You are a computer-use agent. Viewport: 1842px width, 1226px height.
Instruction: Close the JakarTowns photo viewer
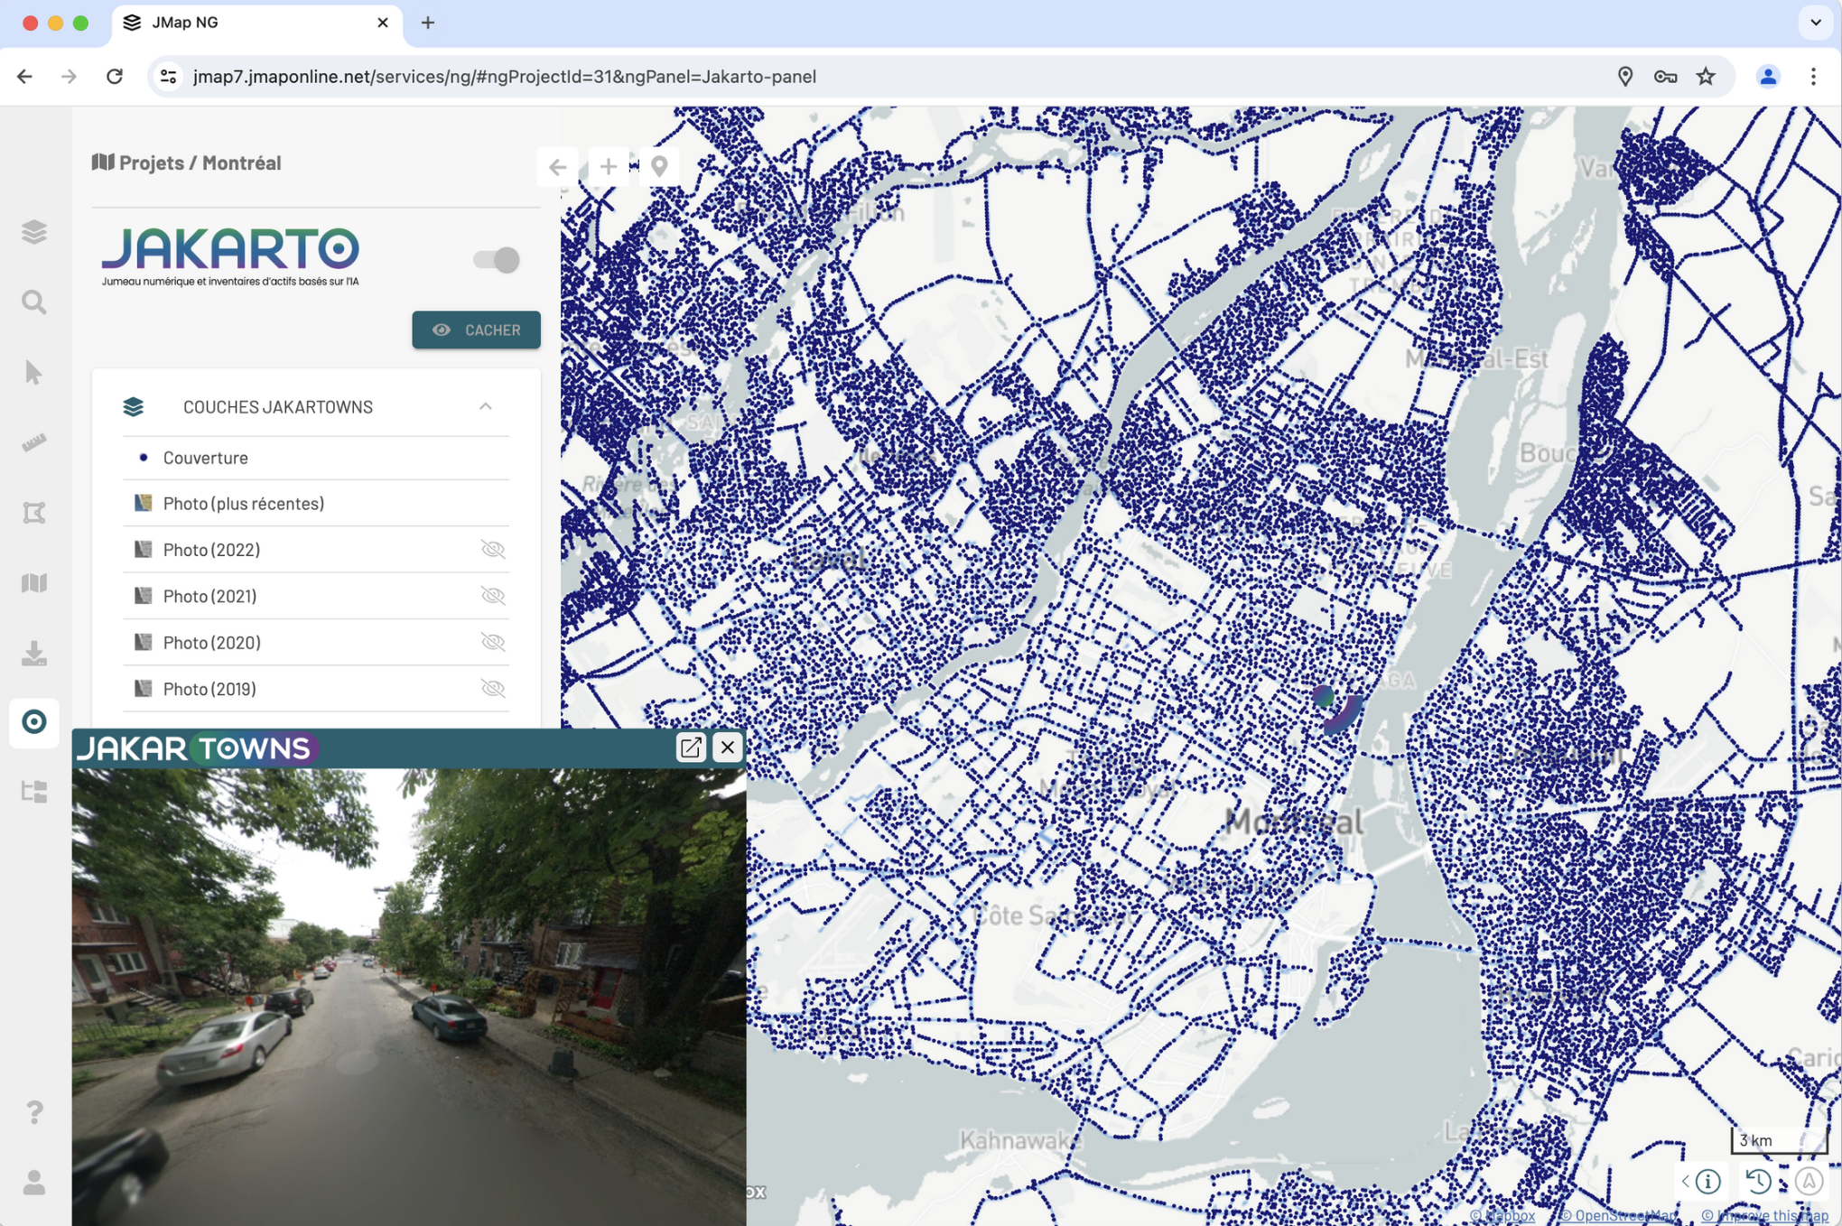[x=728, y=748]
